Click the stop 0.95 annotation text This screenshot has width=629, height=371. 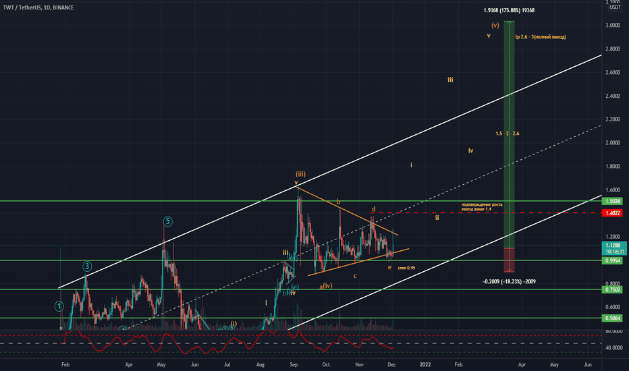coord(406,268)
